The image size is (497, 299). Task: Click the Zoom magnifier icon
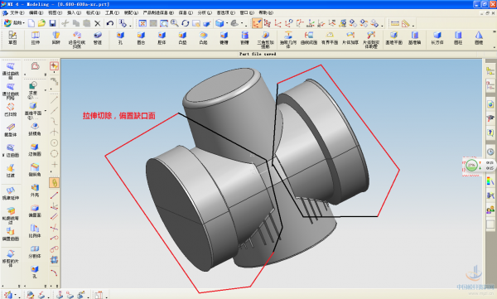174,23
